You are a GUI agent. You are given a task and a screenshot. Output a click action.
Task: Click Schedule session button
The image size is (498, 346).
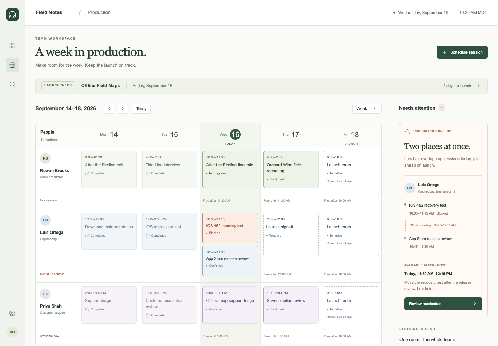click(x=462, y=52)
